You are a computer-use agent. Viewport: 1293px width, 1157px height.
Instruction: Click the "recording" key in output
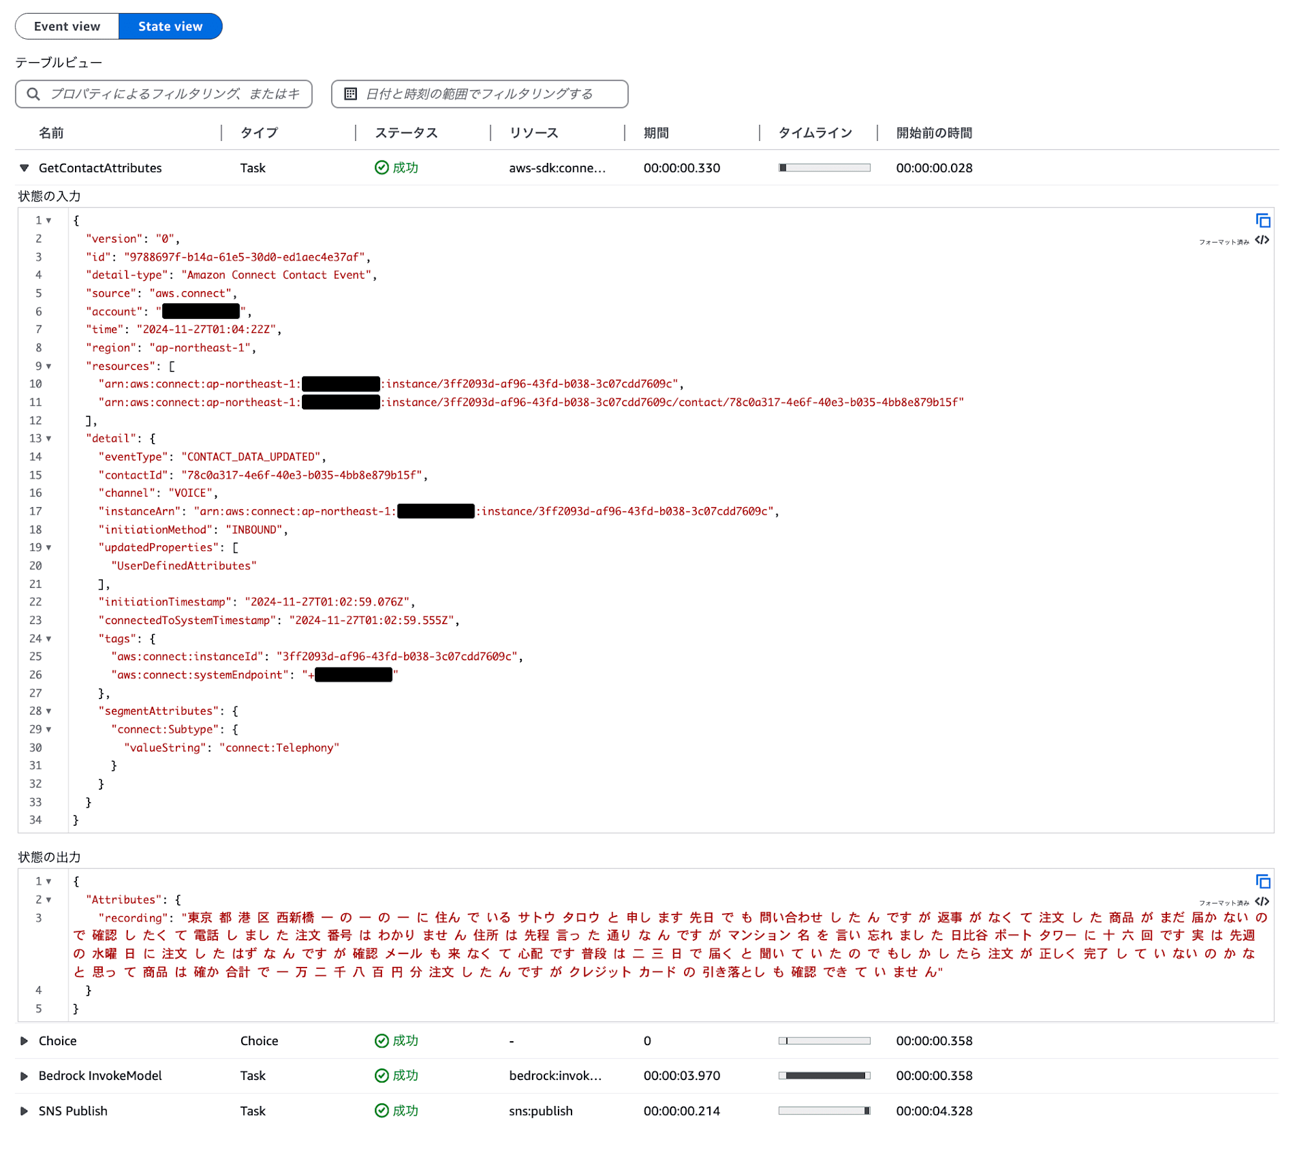(x=133, y=918)
